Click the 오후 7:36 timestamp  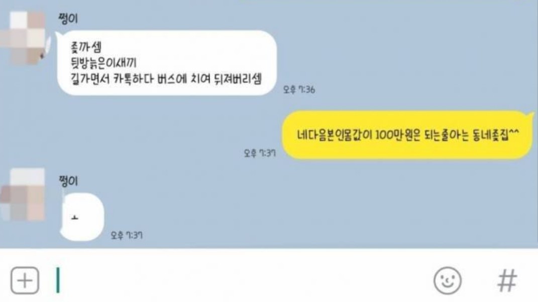click(299, 90)
